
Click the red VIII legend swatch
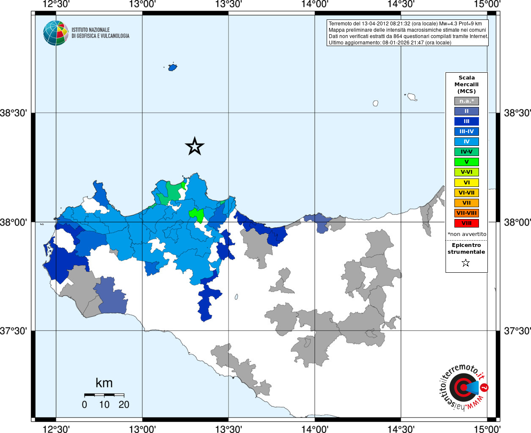pos(467,223)
